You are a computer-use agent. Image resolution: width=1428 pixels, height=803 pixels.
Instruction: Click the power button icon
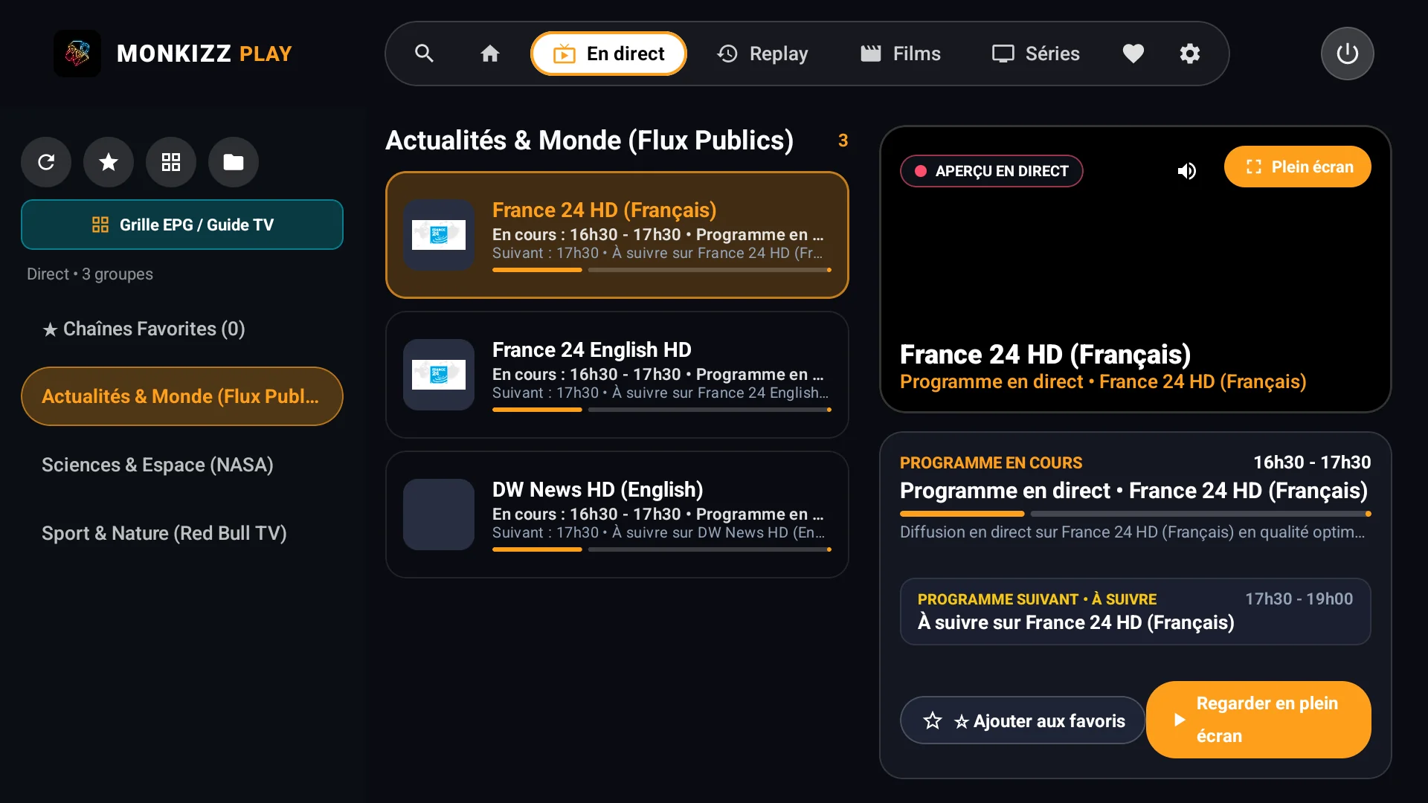[1347, 54]
